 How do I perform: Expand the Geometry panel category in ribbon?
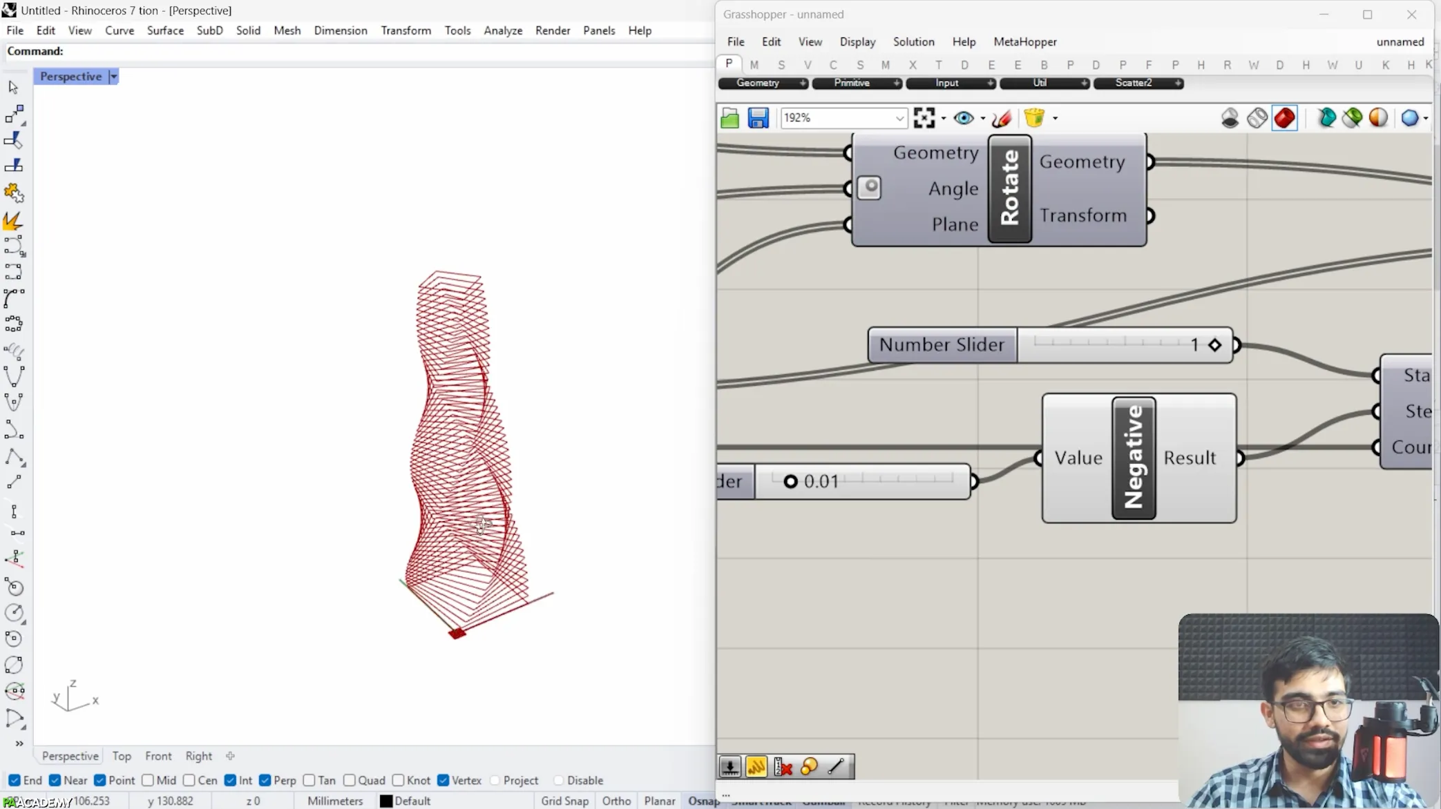[x=802, y=83]
